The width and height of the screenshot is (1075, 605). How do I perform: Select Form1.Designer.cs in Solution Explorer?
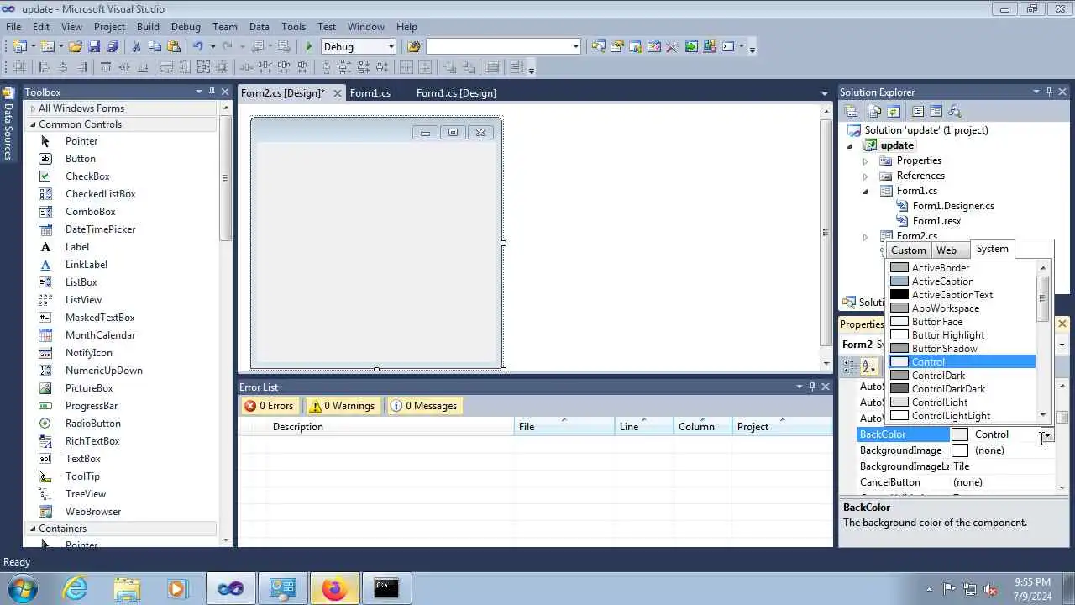point(953,206)
